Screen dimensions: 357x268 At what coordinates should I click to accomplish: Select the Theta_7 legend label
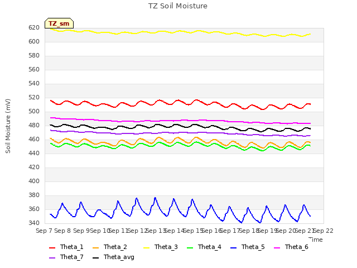[72, 257]
